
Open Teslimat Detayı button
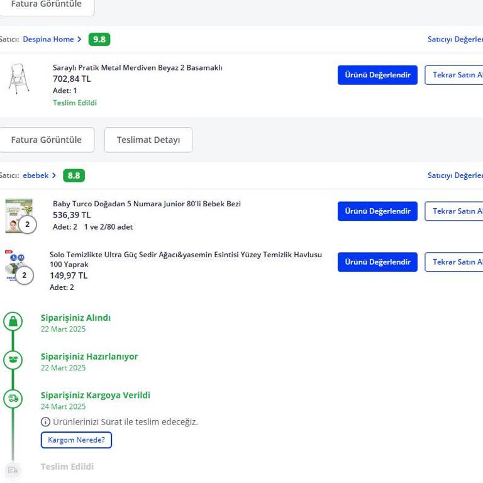tap(148, 140)
